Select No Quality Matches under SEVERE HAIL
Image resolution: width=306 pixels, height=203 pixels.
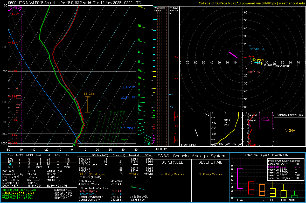[210, 174]
